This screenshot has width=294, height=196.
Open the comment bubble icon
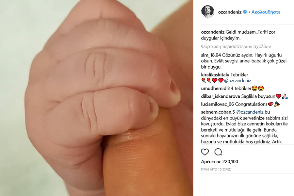(218, 152)
